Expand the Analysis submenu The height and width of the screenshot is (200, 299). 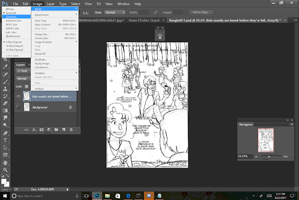[55, 89]
